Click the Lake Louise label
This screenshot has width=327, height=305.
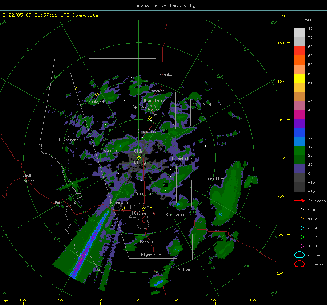pyautogui.click(x=28, y=178)
